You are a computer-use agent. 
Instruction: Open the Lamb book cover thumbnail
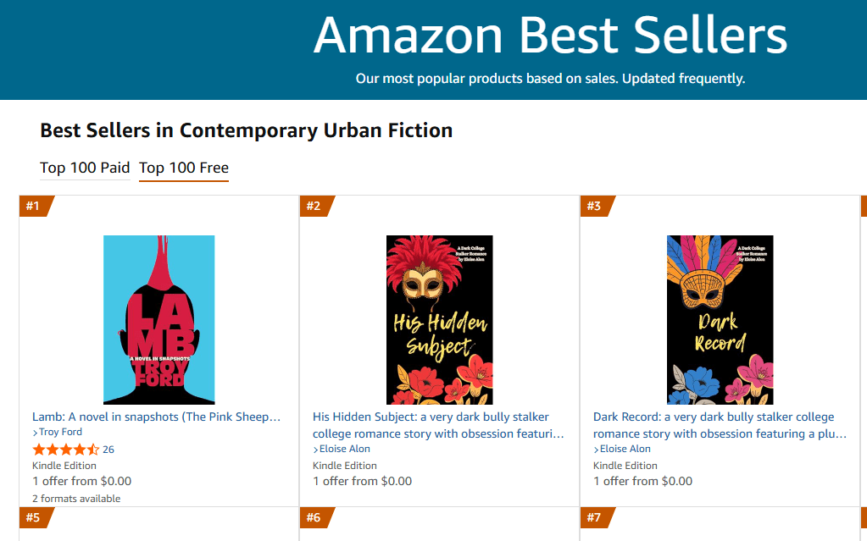159,319
